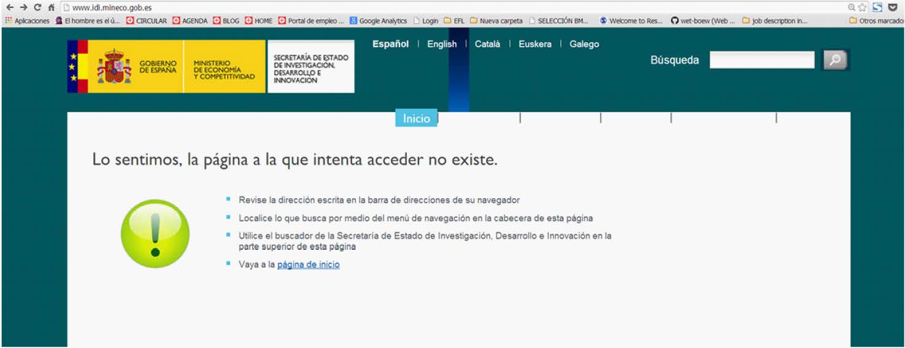Click the browser forward arrow

(x=23, y=7)
